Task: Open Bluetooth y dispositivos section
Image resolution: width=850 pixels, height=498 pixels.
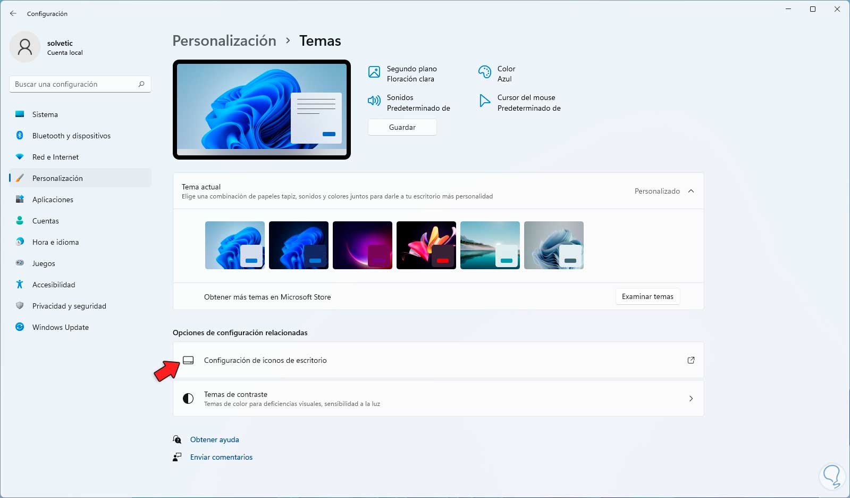Action: (x=80, y=136)
